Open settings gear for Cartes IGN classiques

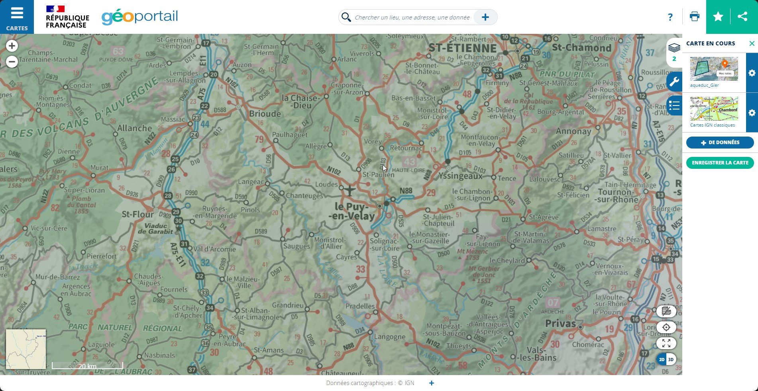pyautogui.click(x=752, y=113)
